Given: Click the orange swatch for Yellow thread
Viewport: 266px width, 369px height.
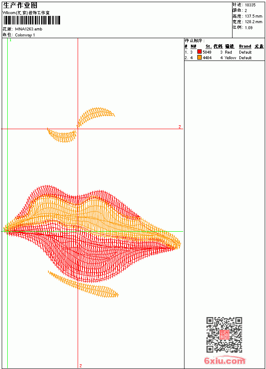Looking at the screenshot, I should (x=199, y=57).
